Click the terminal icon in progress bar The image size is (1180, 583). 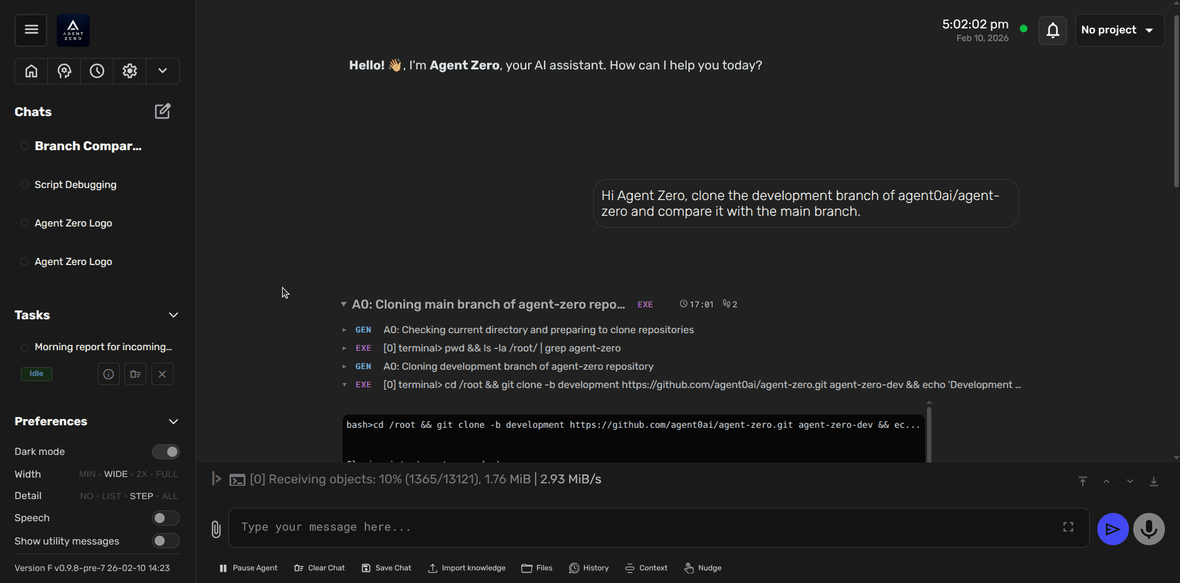pyautogui.click(x=237, y=480)
